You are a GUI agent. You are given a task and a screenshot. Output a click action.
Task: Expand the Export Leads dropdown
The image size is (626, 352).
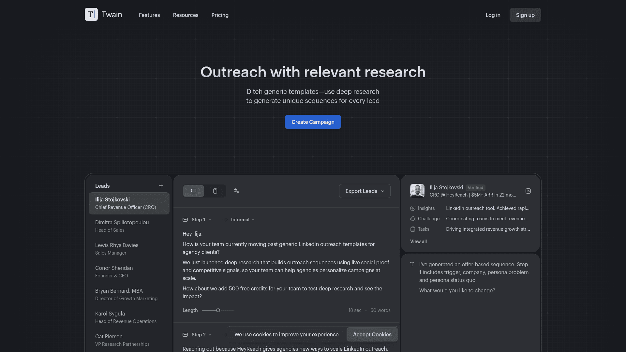365,191
